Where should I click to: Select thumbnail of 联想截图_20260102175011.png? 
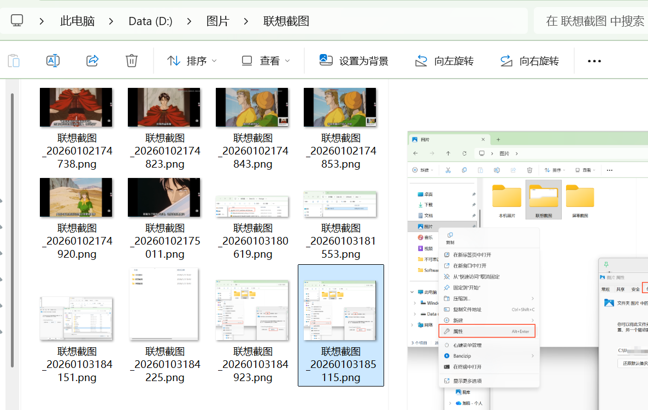(164, 198)
